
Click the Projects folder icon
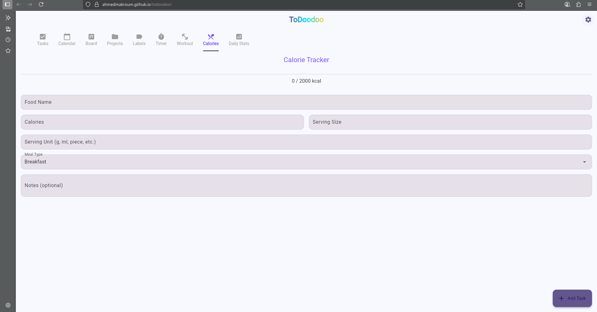(115, 36)
